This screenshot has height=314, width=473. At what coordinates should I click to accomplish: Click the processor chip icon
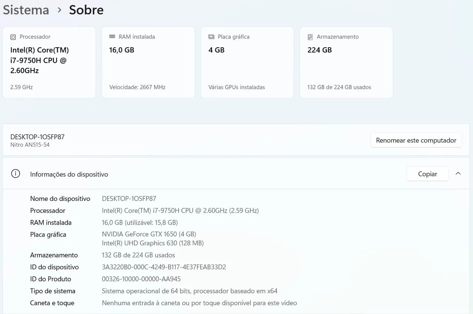[x=13, y=37]
